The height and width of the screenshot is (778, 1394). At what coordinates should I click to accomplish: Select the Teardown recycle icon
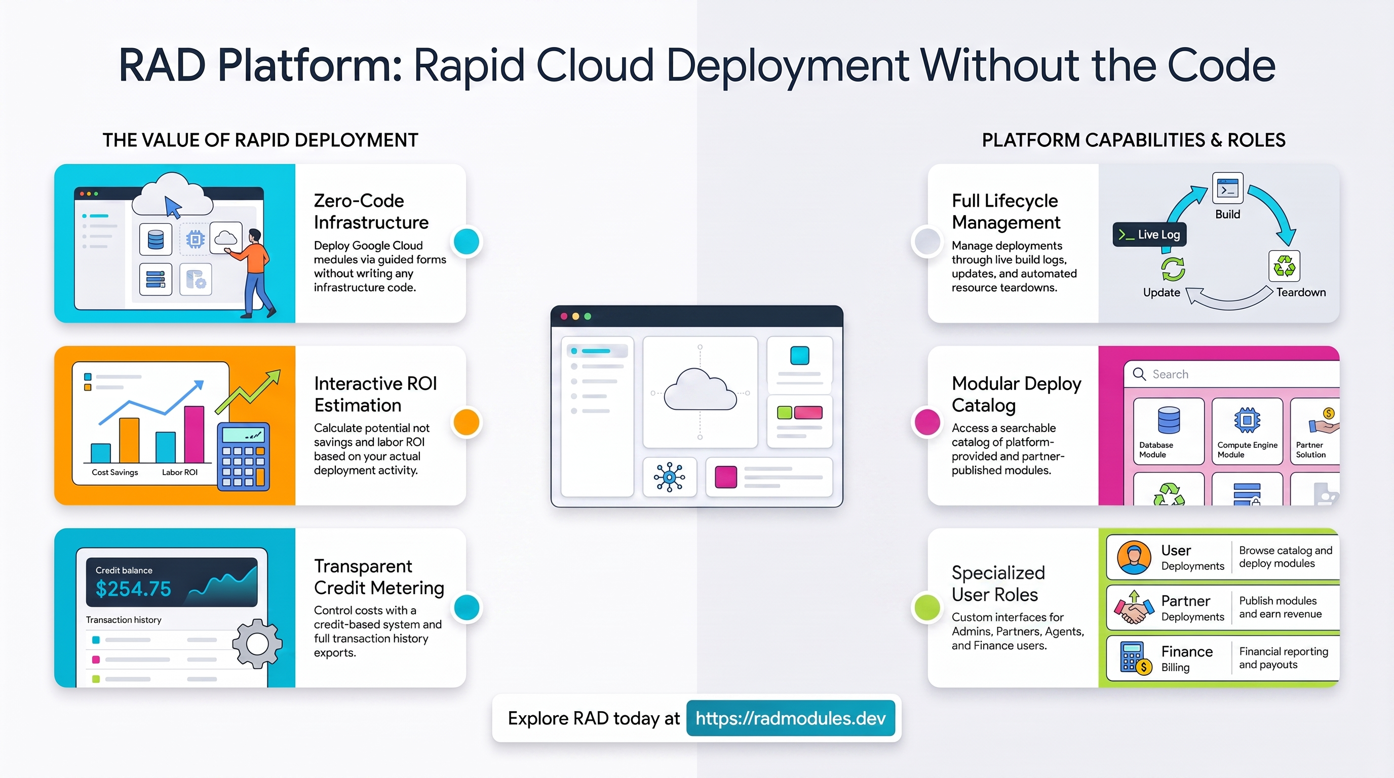[1284, 265]
